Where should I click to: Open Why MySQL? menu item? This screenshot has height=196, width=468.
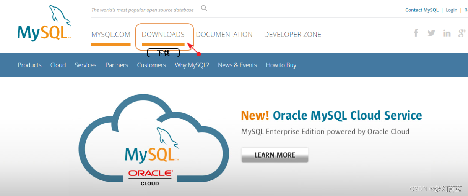[192, 65]
